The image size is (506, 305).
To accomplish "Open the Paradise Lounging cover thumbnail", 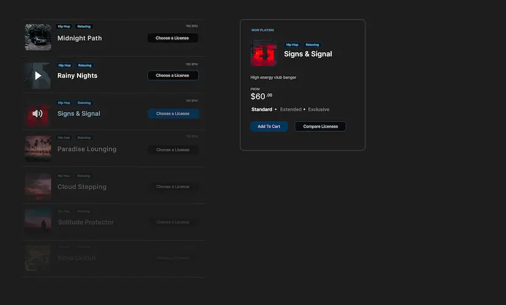I will (38, 149).
